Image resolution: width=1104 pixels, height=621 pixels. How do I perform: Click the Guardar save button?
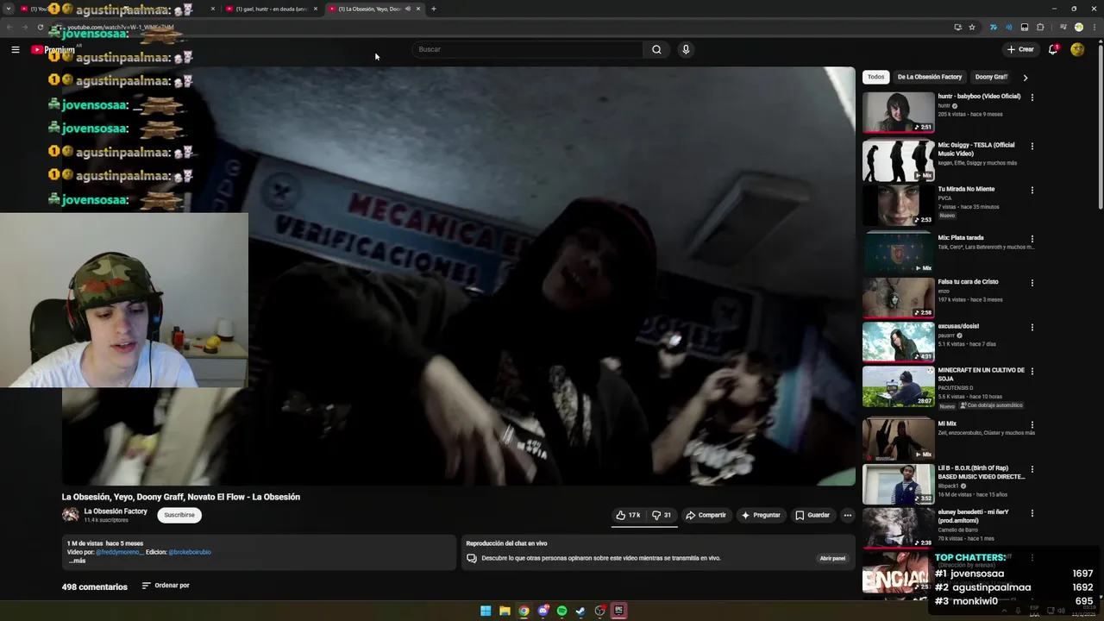pyautogui.click(x=812, y=515)
